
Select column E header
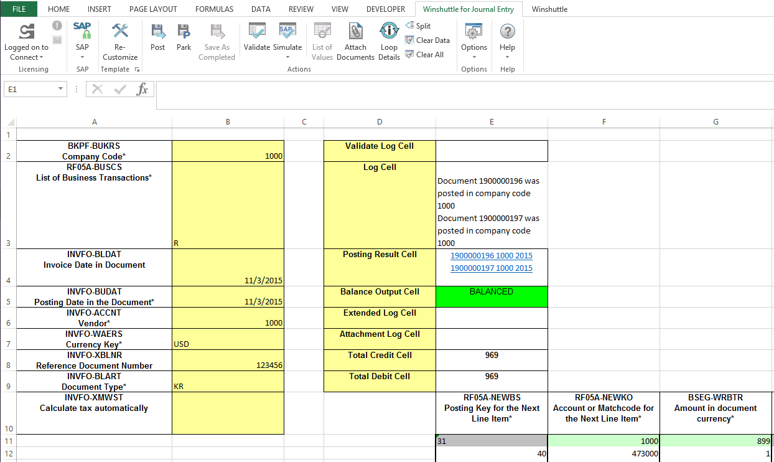click(492, 122)
